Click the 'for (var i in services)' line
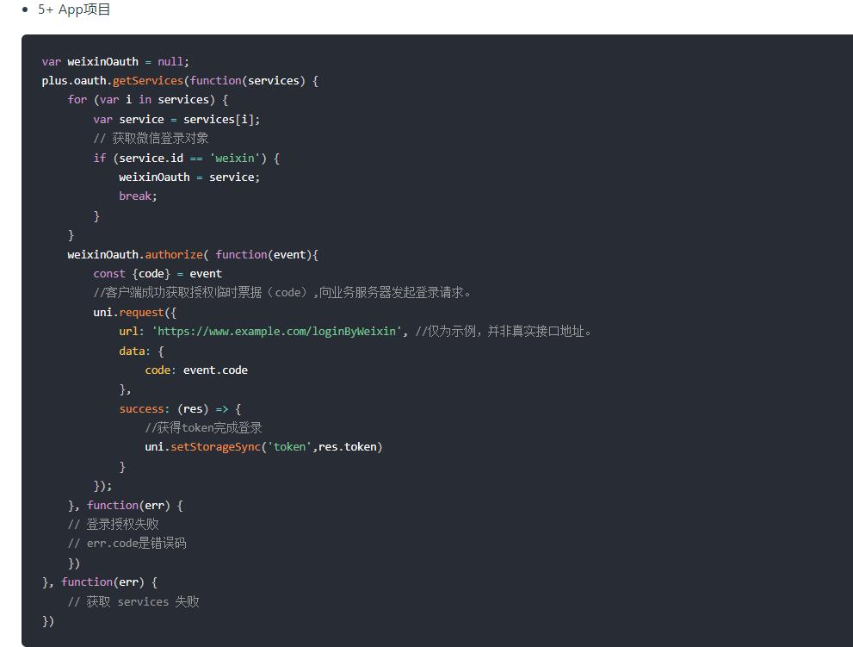The width and height of the screenshot is (853, 647). [x=147, y=100]
